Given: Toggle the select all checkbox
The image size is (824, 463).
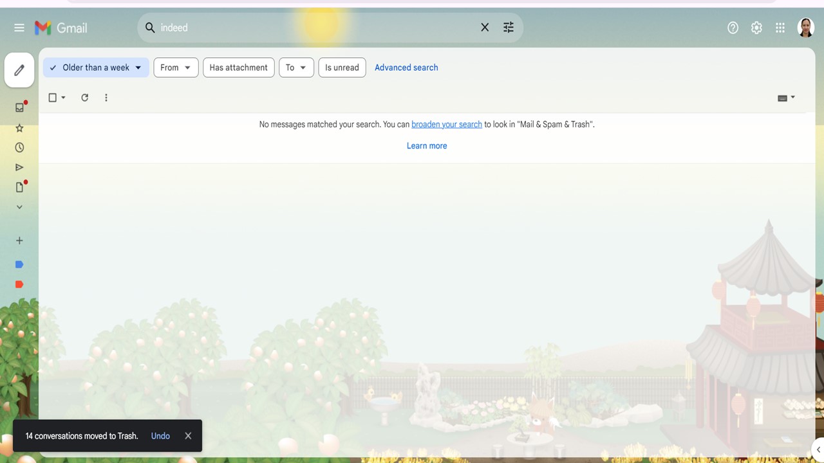Looking at the screenshot, I should click(x=53, y=98).
